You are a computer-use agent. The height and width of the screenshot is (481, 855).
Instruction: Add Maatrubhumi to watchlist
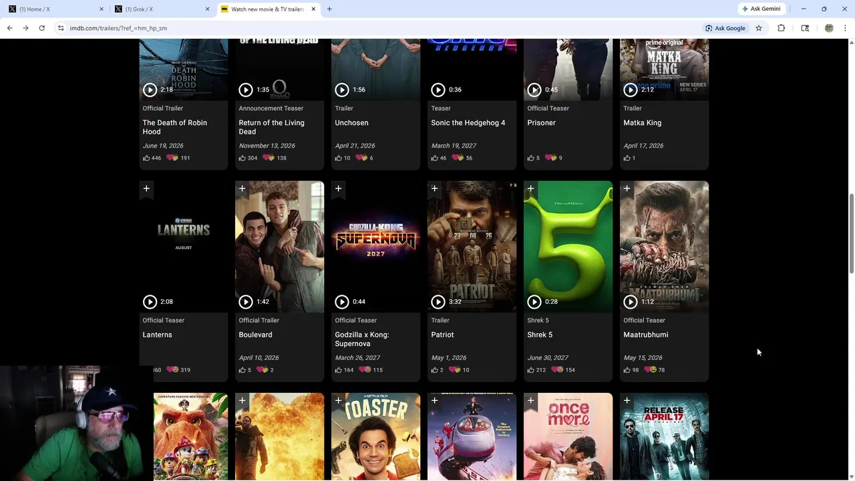[627, 189]
